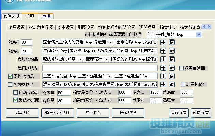Click the Mp数量 field
Image resolution: width=215 pixels, height=136 pixels.
[64, 101]
